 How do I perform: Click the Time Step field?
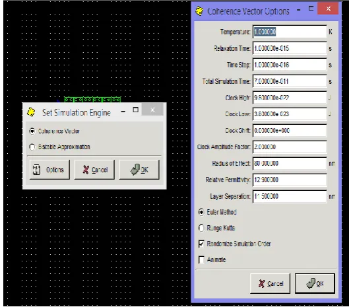(290, 65)
